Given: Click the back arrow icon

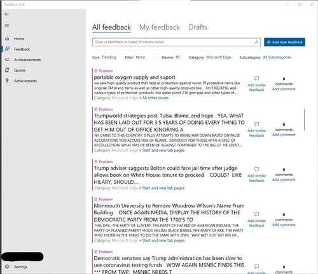Looking at the screenshot, I should pyautogui.click(x=7, y=14).
